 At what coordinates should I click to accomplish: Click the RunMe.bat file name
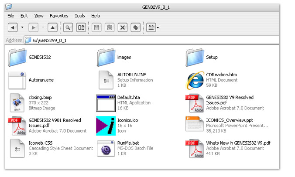click(128, 143)
